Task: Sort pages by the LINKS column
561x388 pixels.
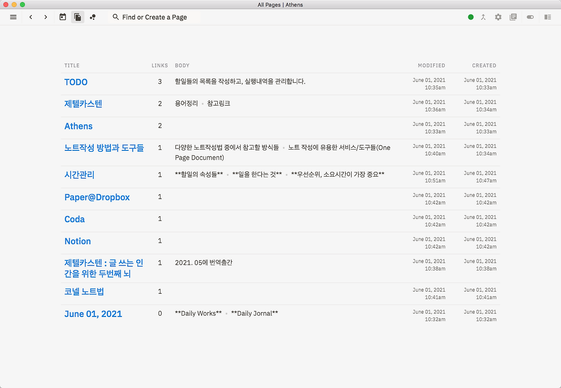Action: click(x=160, y=65)
